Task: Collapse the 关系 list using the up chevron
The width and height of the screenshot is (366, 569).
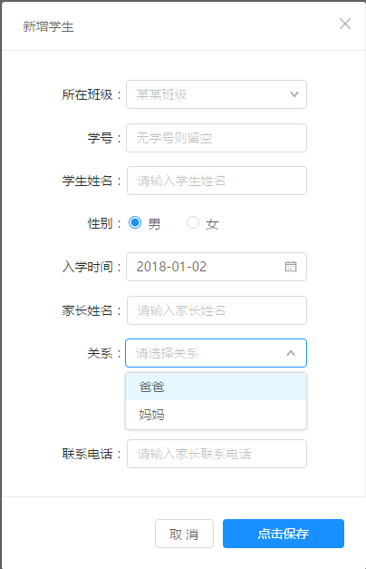Action: tap(291, 353)
